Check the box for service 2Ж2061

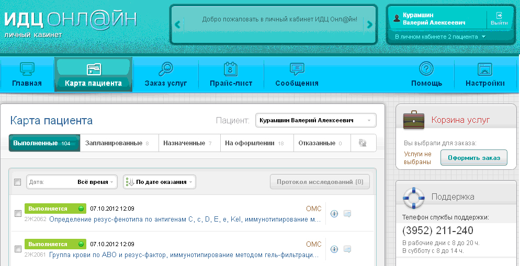click(18, 249)
